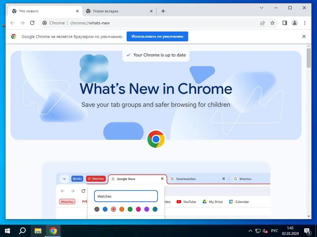Click the 'Watches' saved group bookmark chip
The height and width of the screenshot is (237, 317).
click(x=67, y=202)
